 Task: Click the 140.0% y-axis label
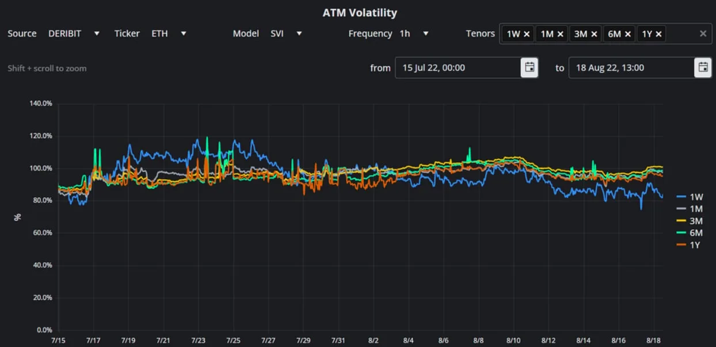point(40,104)
